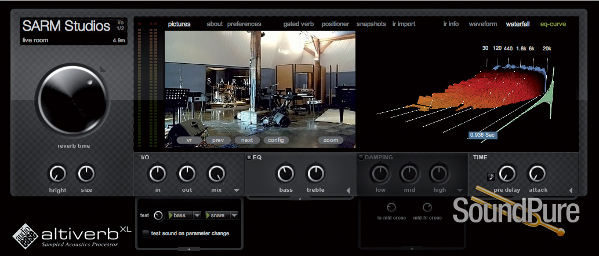This screenshot has height=256, width=599.
Task: Click the small triangle beside the reverb time knob
Action: 103,69
